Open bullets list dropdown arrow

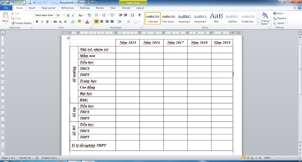coord(100,15)
